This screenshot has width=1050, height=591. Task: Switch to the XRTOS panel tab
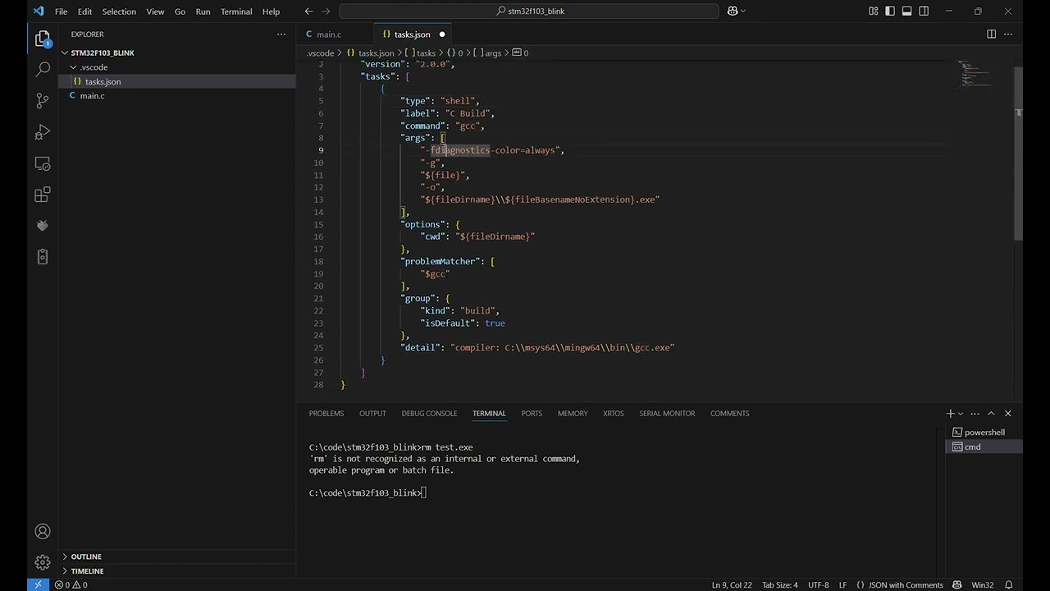click(614, 413)
